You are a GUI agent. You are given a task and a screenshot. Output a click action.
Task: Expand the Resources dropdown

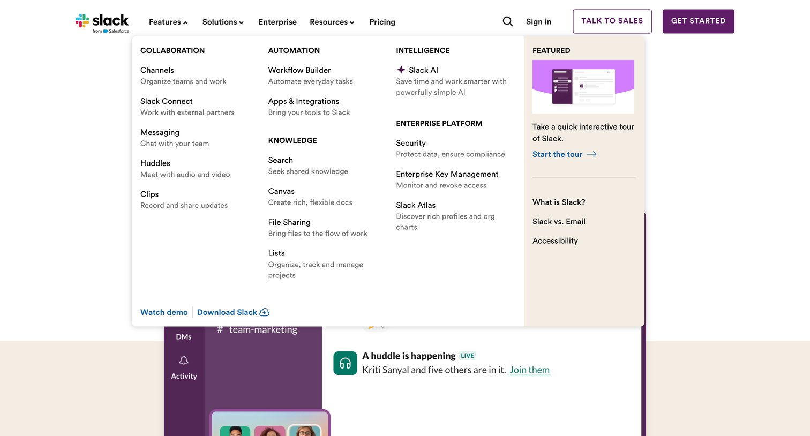point(332,22)
